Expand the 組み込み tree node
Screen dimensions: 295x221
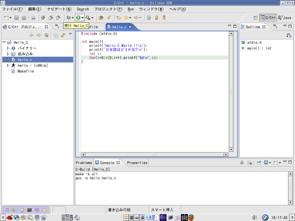point(8,54)
